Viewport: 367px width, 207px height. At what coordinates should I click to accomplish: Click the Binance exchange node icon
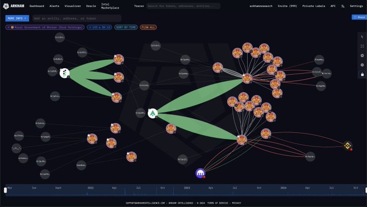coord(348,146)
